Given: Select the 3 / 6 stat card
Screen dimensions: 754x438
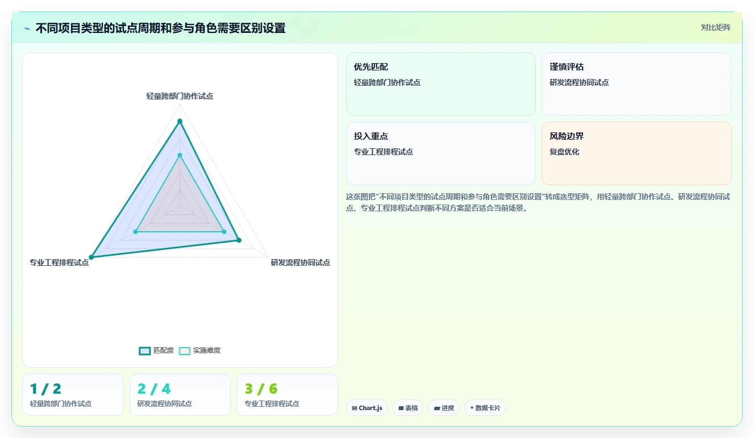Looking at the screenshot, I should tap(287, 394).
